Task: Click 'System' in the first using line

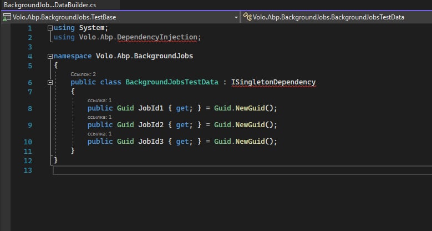Action: [92, 28]
